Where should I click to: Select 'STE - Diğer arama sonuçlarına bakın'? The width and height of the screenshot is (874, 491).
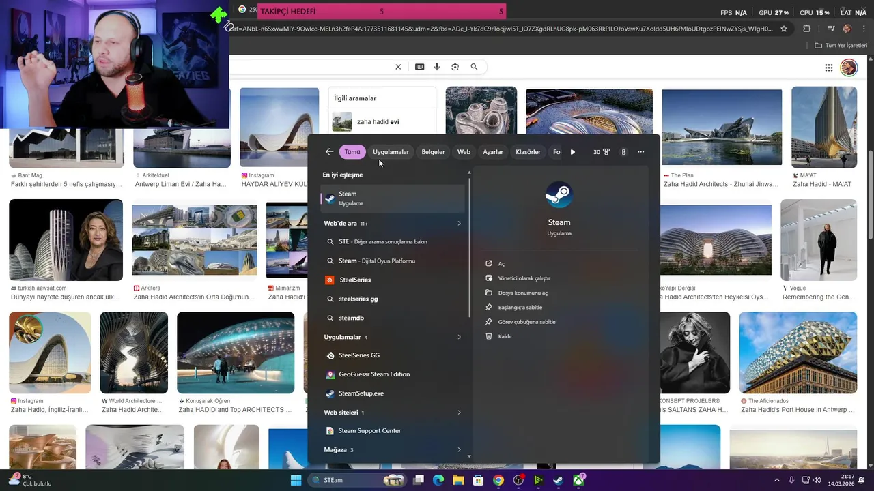click(393, 241)
